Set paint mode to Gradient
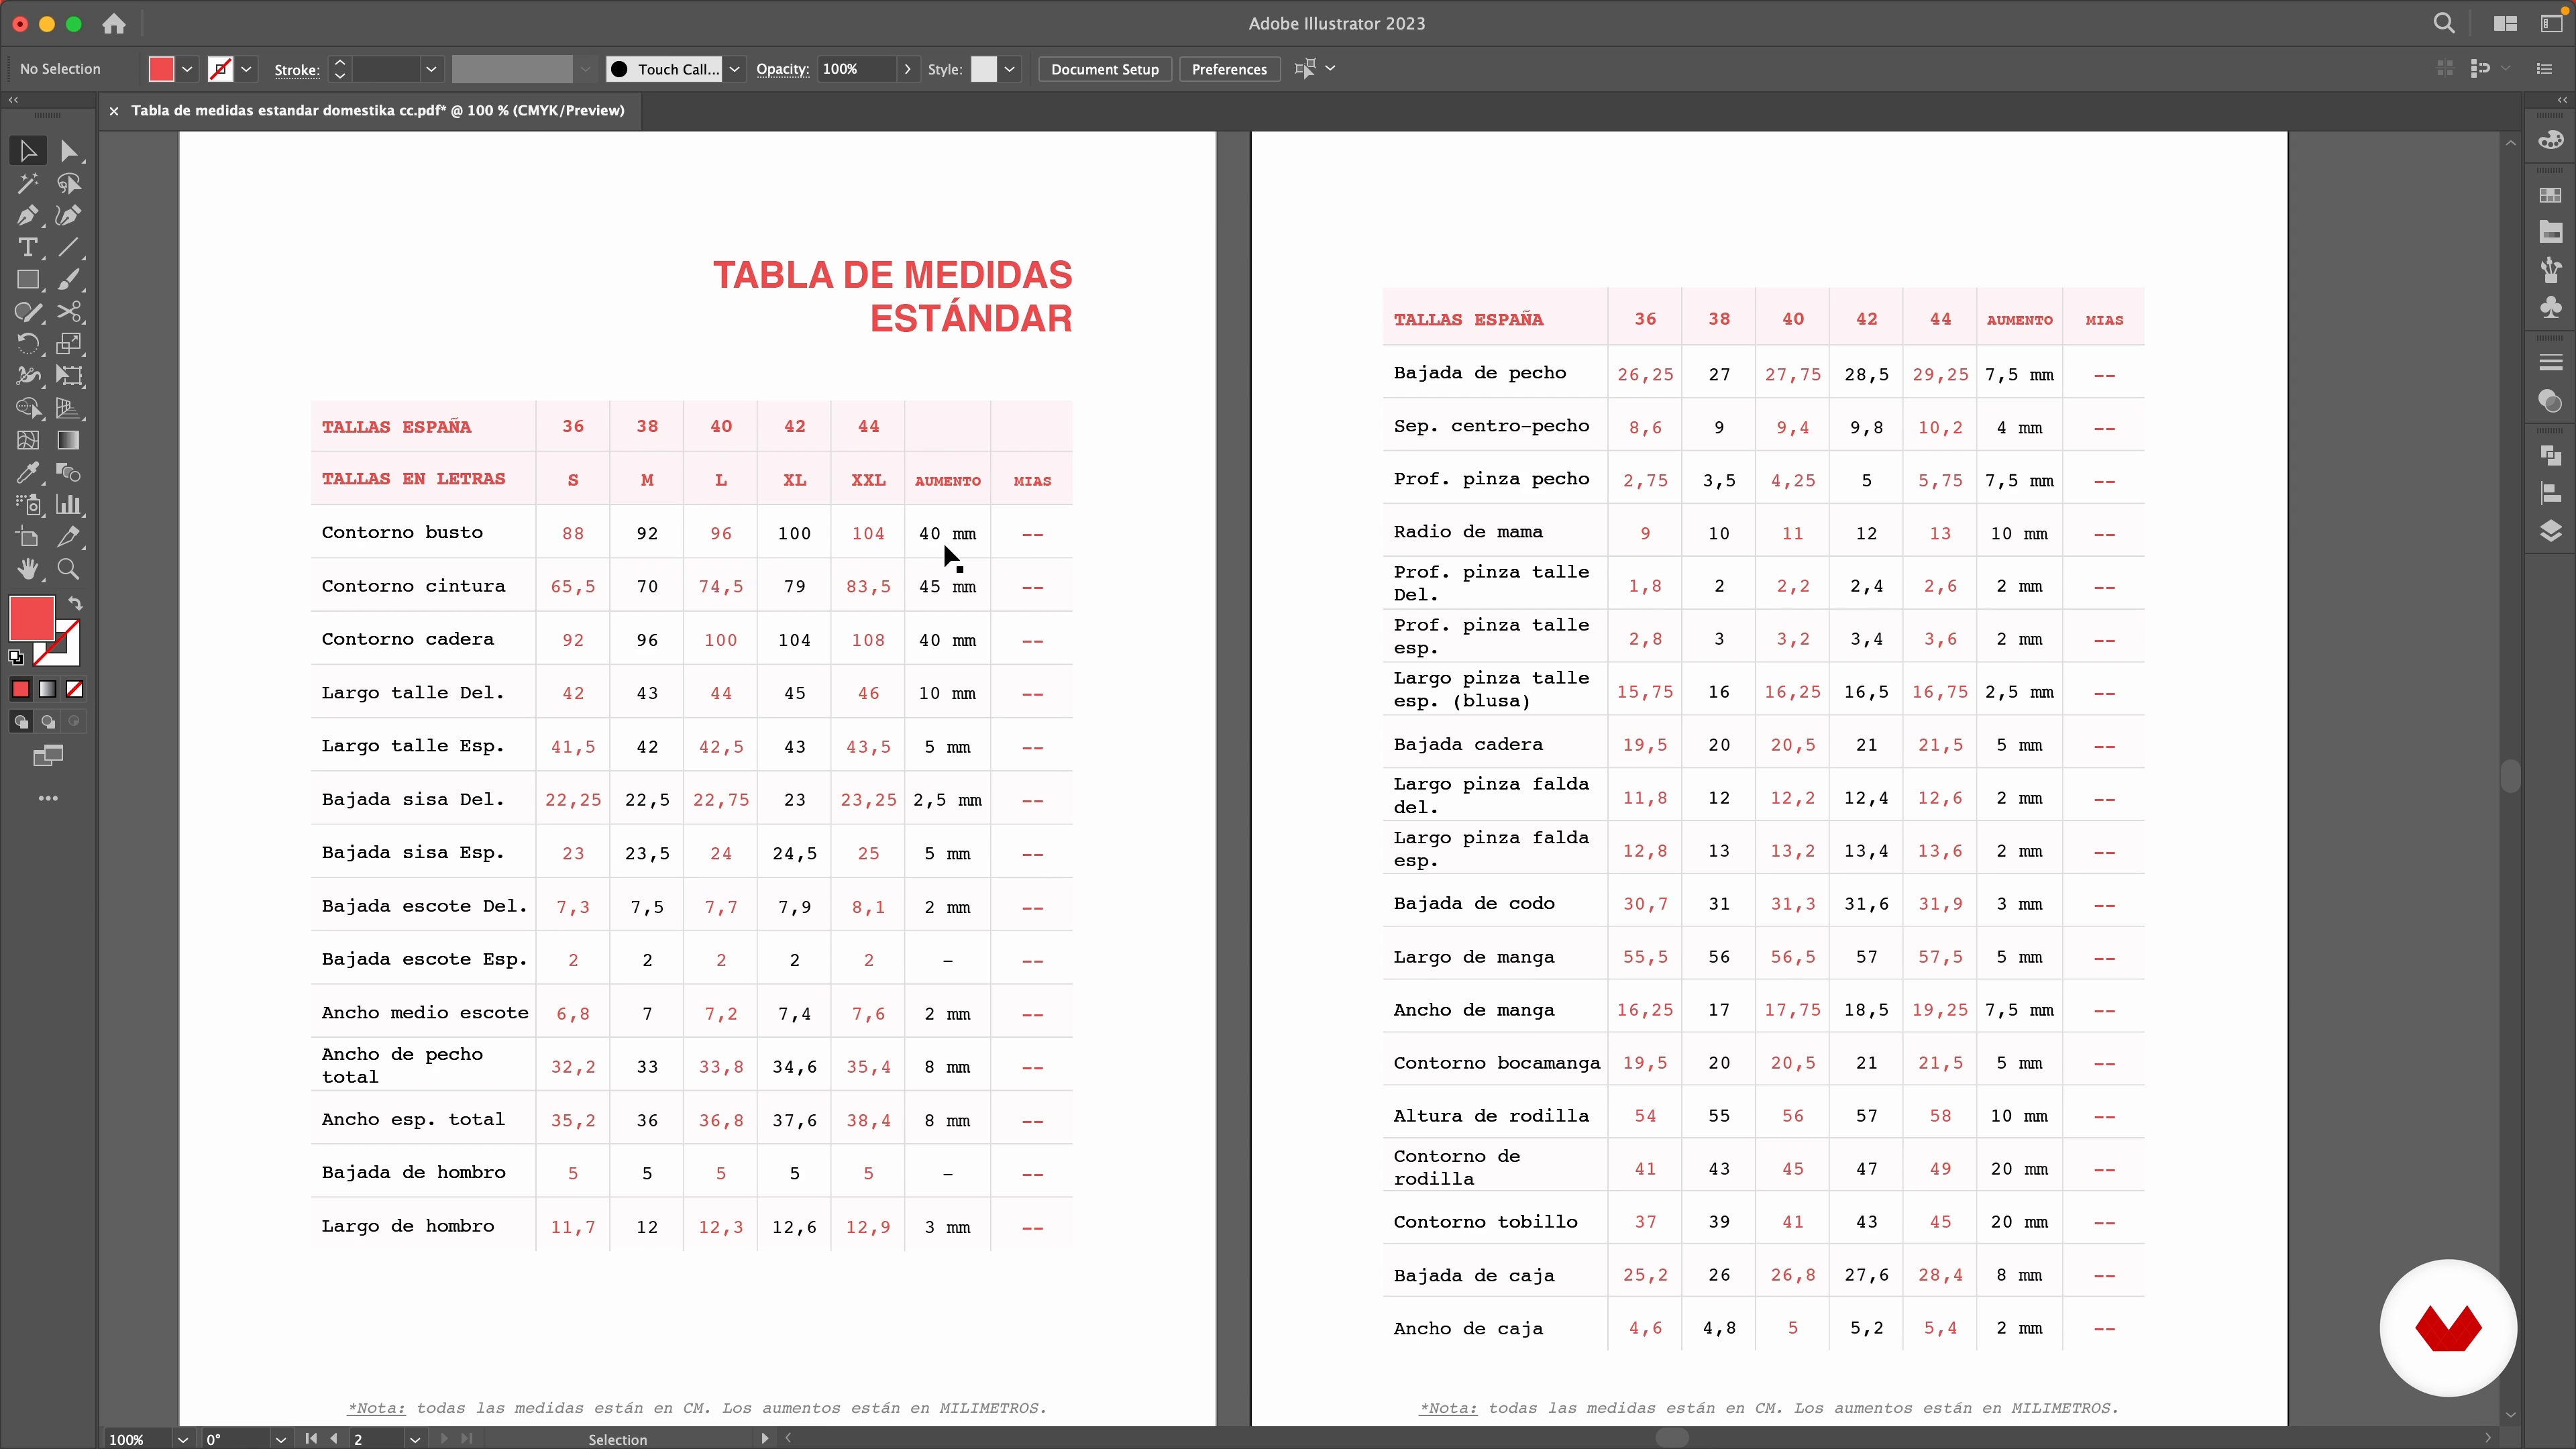 47,689
